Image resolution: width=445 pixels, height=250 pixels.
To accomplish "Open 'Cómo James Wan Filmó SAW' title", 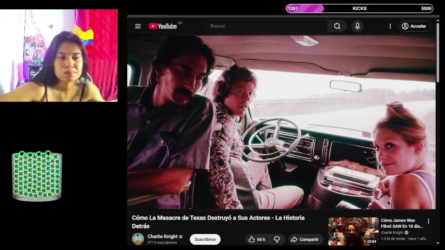I will pos(402,223).
